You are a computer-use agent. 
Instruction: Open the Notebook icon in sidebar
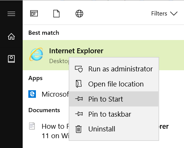(x=11, y=59)
